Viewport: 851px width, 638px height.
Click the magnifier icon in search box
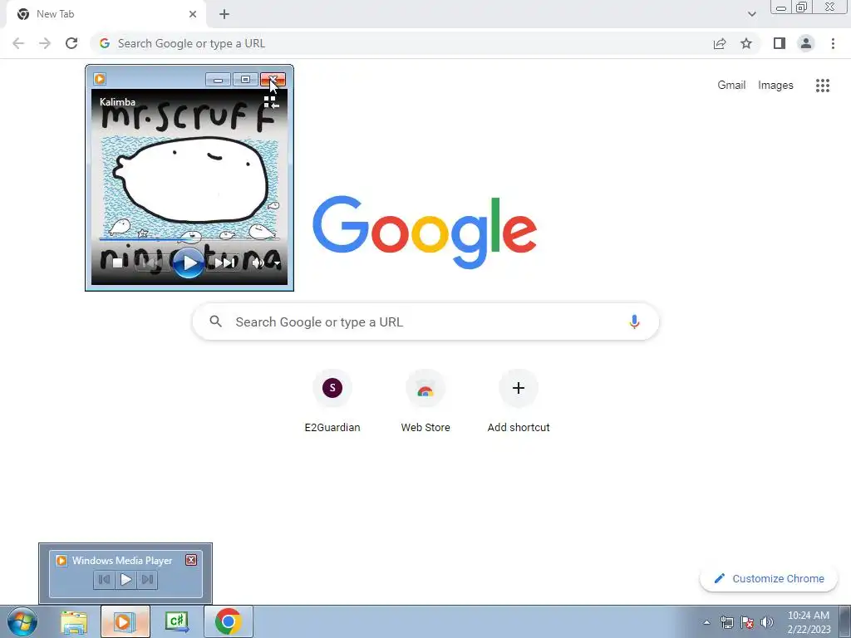pos(215,321)
